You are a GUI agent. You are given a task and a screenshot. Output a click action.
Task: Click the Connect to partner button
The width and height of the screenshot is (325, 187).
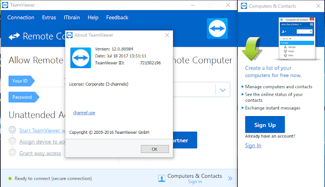[x=185, y=140]
